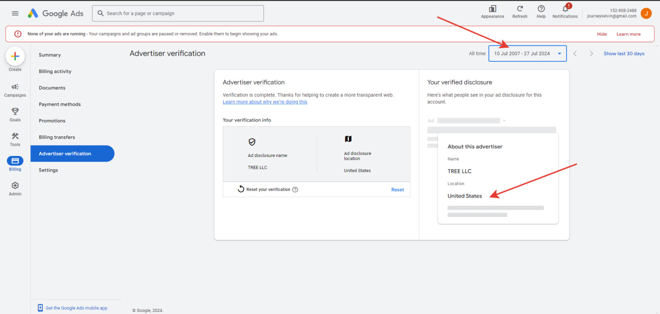Open Admin gear icon
The height and width of the screenshot is (314, 660).
pyautogui.click(x=15, y=185)
